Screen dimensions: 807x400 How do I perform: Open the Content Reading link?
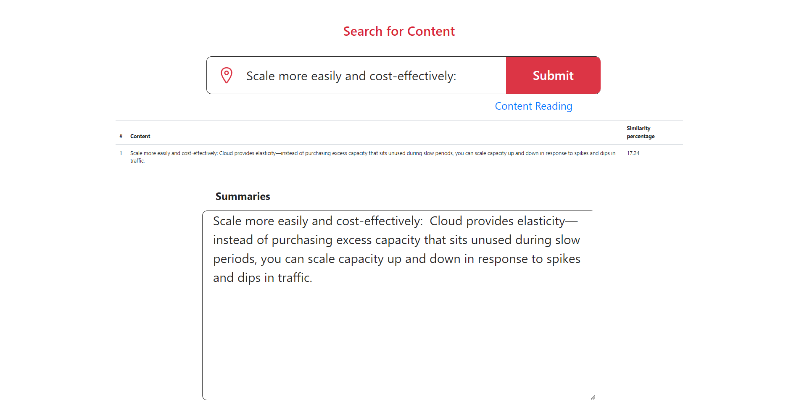click(x=533, y=106)
